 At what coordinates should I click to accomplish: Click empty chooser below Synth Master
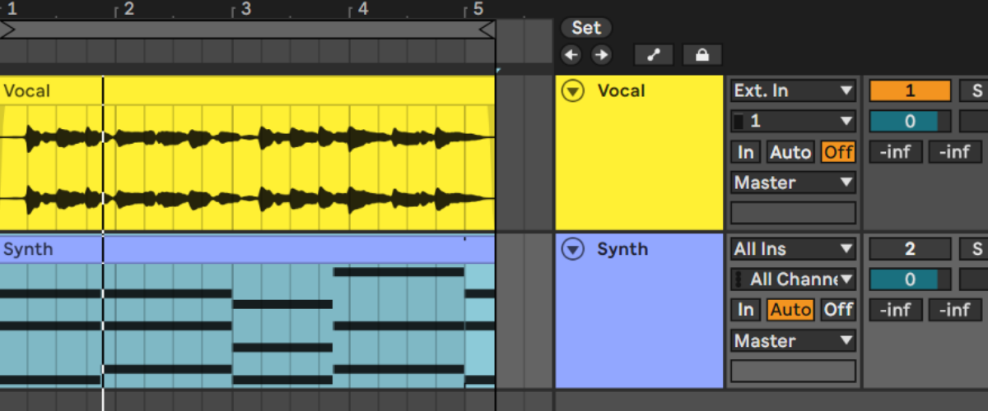coord(794,371)
